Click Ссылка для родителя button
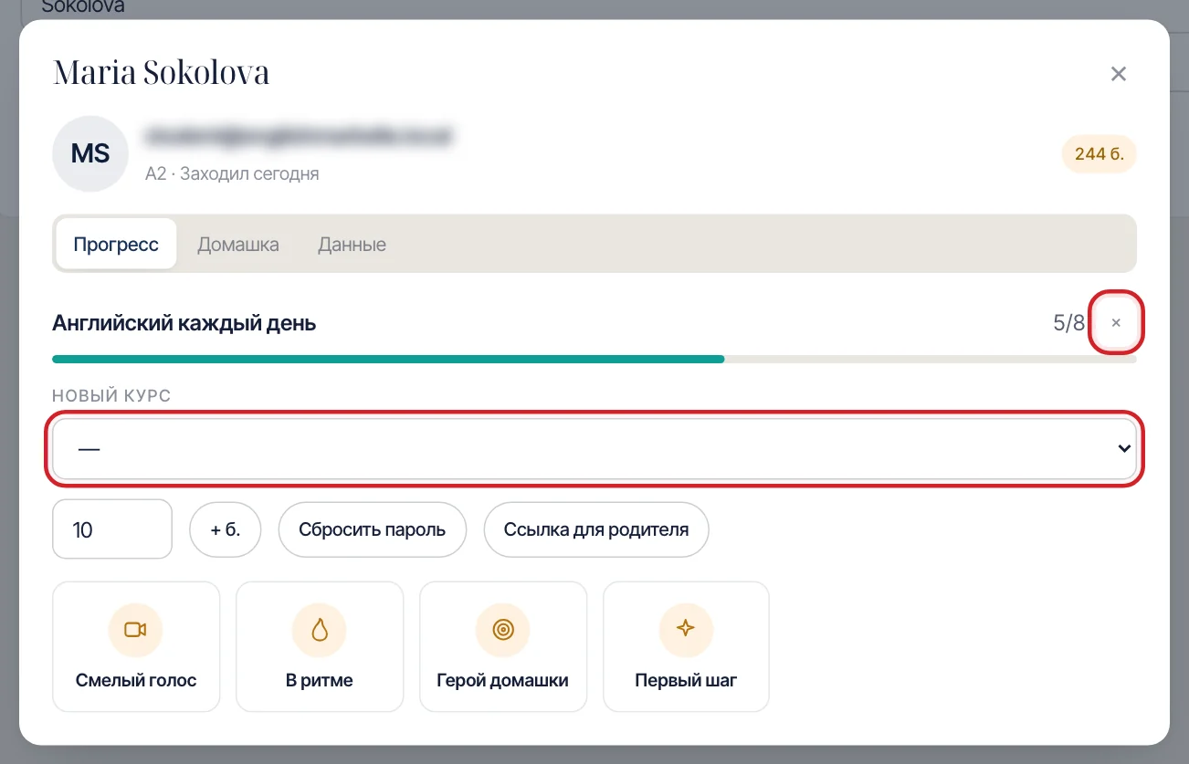The image size is (1189, 764). click(x=596, y=529)
